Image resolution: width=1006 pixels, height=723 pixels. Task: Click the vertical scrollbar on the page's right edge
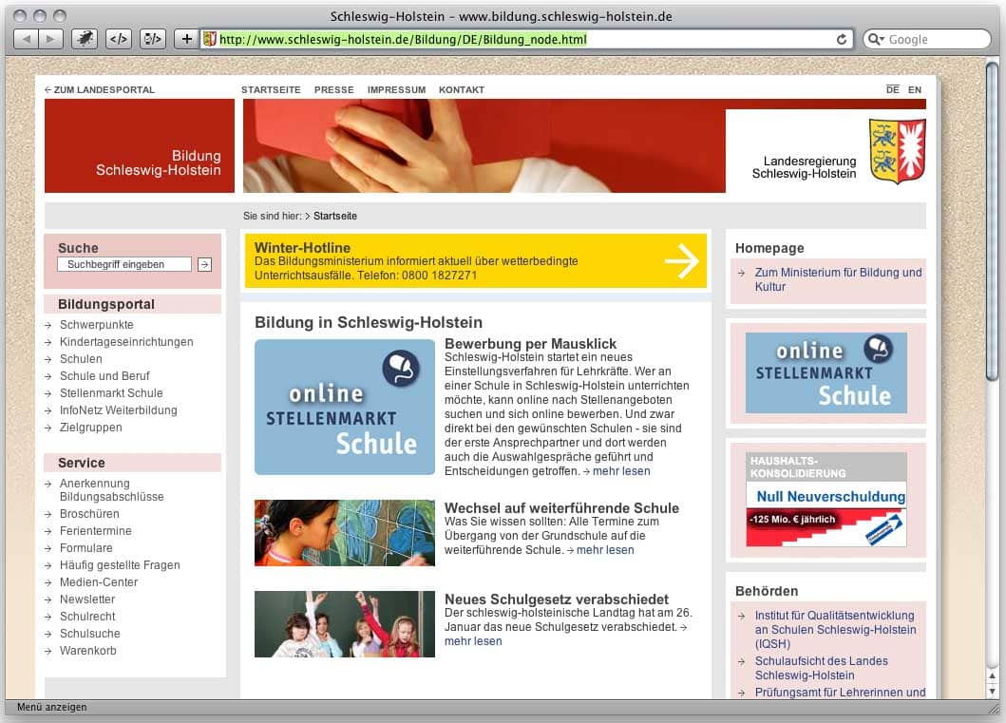[x=993, y=380]
